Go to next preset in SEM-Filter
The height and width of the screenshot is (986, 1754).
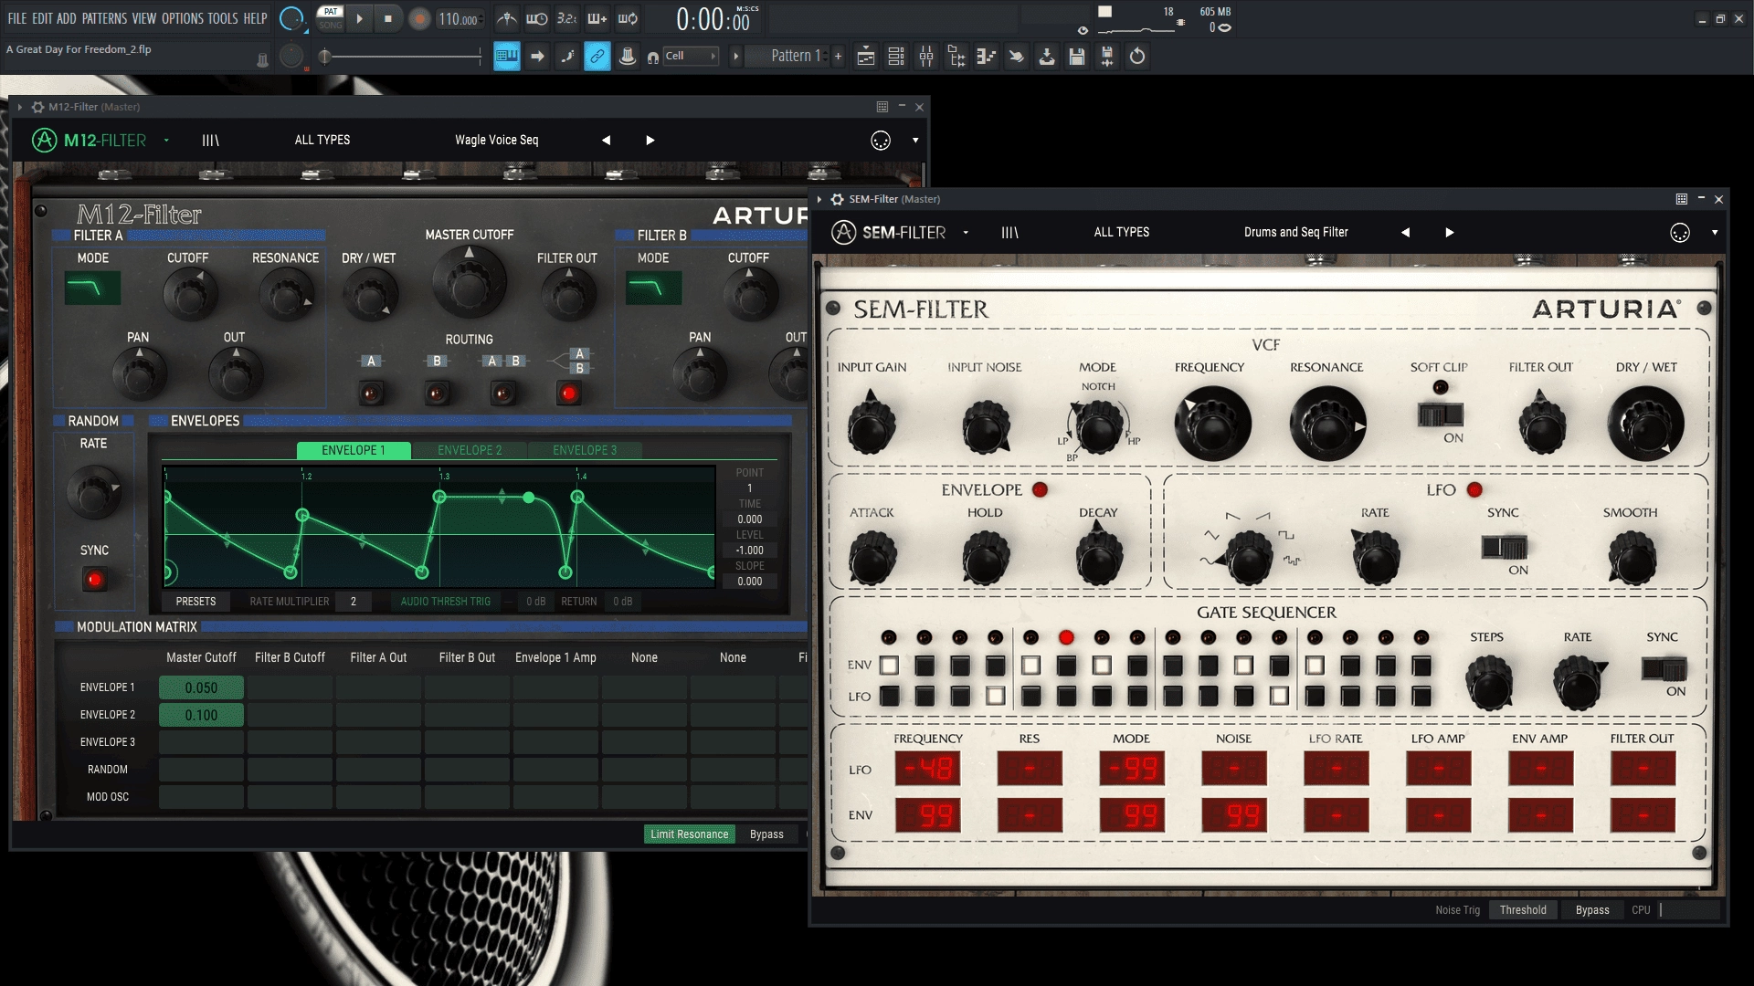[1450, 233]
